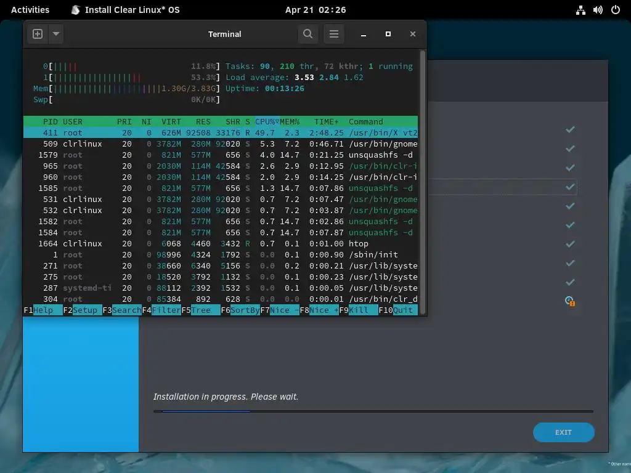Click the installation progress bar
The image size is (631, 473).
373,411
